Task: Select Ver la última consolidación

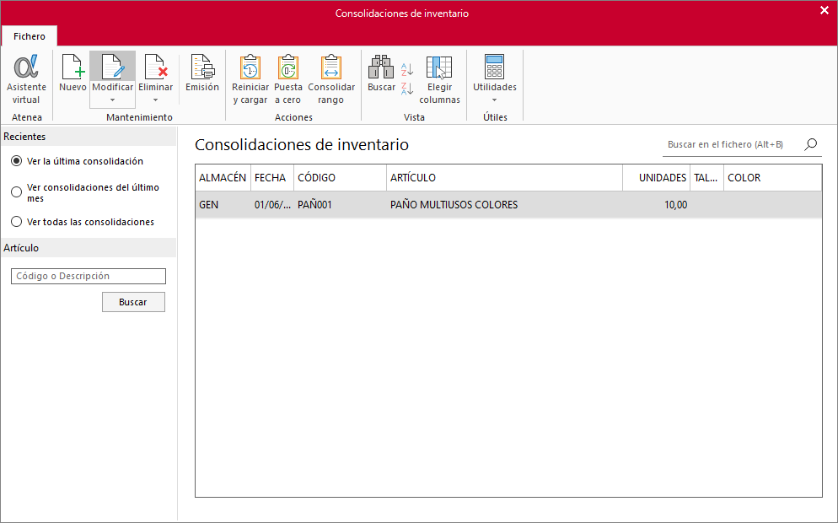Action: (17, 161)
